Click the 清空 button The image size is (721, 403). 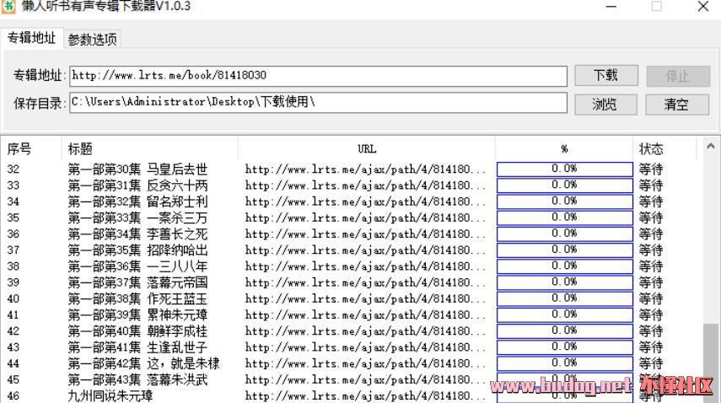click(676, 104)
